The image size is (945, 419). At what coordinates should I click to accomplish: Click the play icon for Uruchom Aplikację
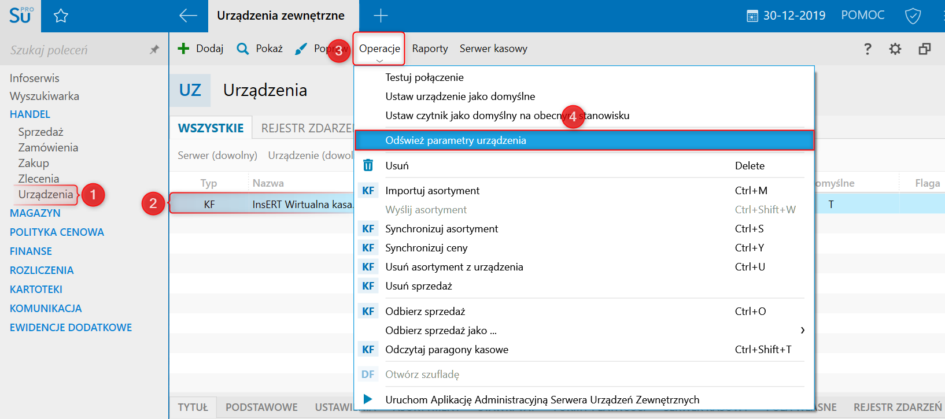tap(368, 399)
